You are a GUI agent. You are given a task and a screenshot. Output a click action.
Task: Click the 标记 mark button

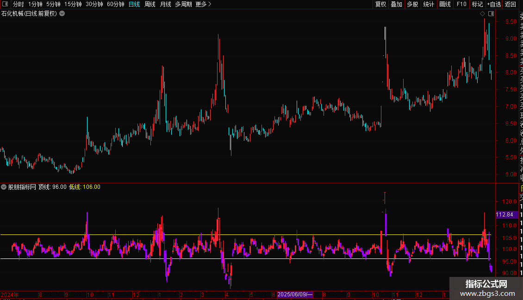pos(477,4)
